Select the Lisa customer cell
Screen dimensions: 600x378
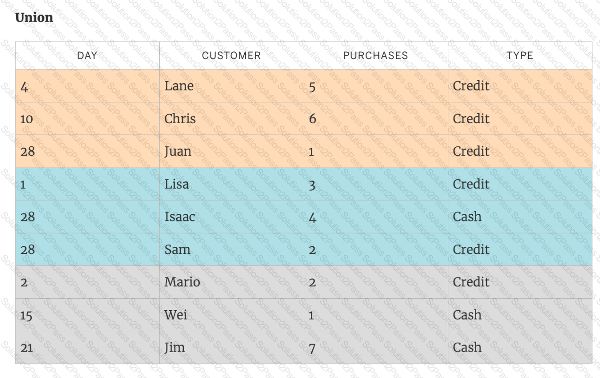[177, 184]
